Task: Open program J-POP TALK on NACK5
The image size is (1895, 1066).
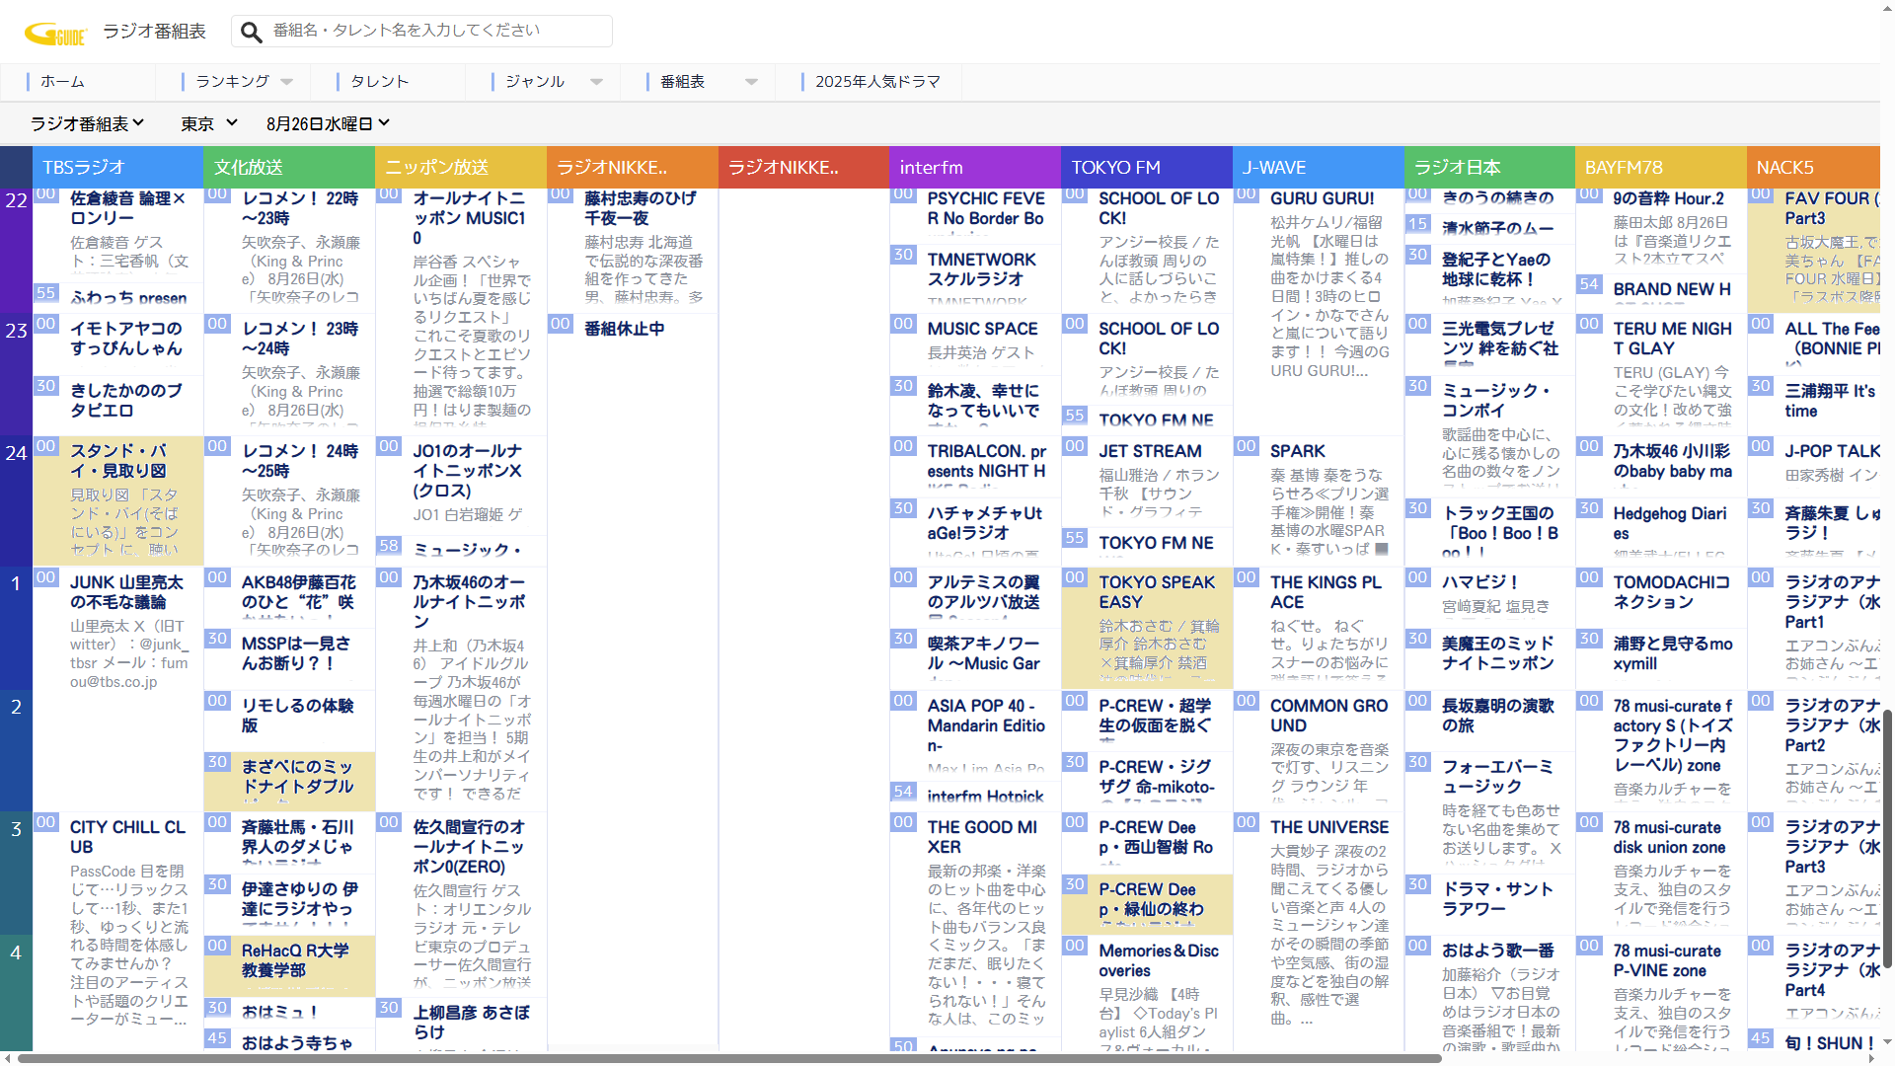Action: coord(1833,452)
